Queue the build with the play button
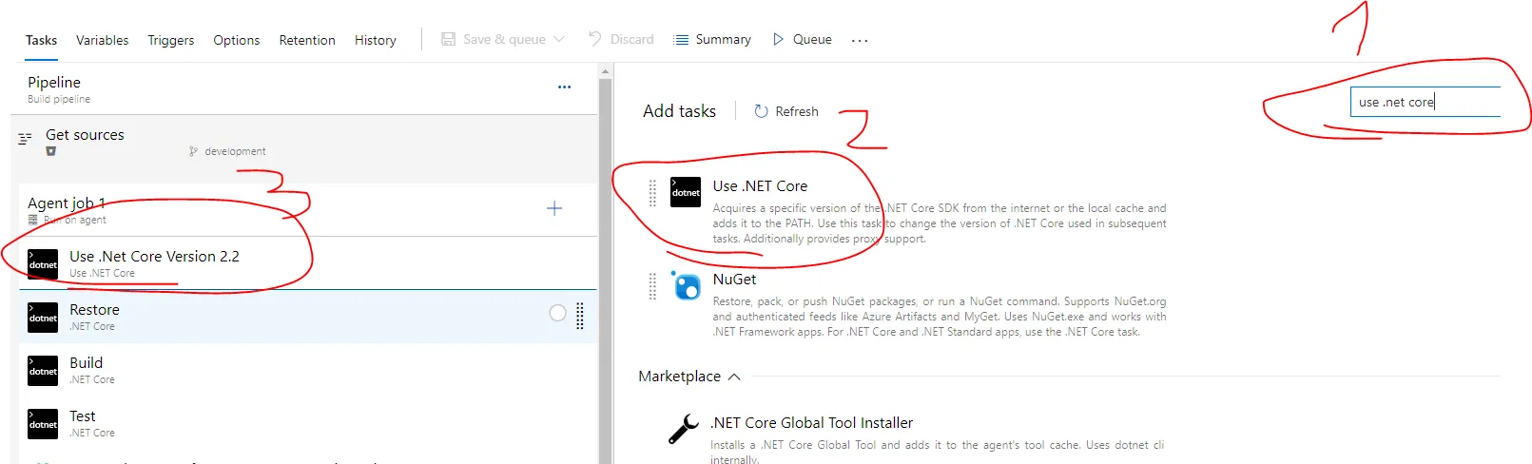 802,39
